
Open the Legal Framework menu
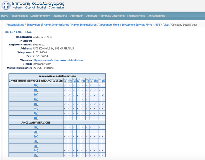point(40,16)
